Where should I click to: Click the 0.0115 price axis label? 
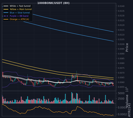click(121, 30)
